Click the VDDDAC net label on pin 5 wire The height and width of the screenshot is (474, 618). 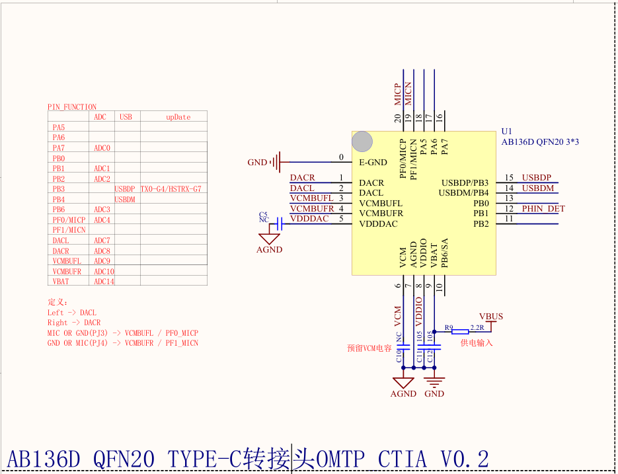(309, 219)
